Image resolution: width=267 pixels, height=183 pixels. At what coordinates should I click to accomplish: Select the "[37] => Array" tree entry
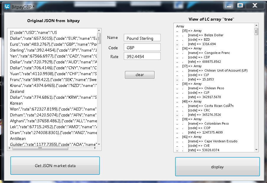[x=192, y=66]
